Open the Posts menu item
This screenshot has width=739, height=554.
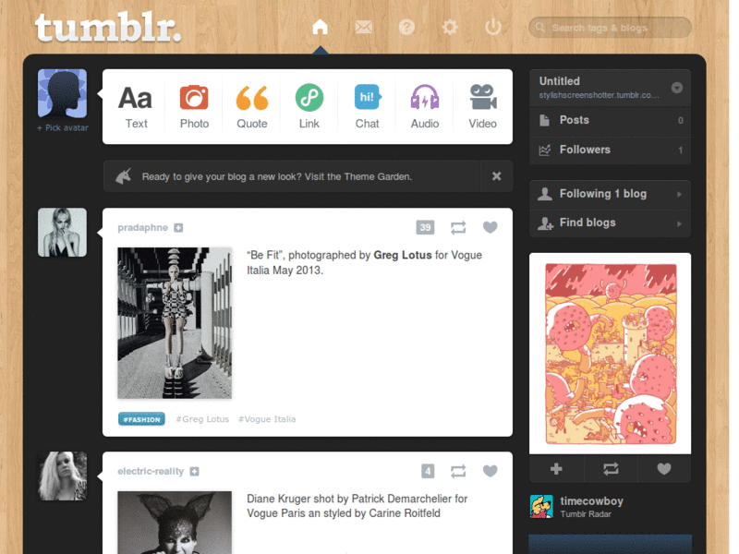point(611,120)
